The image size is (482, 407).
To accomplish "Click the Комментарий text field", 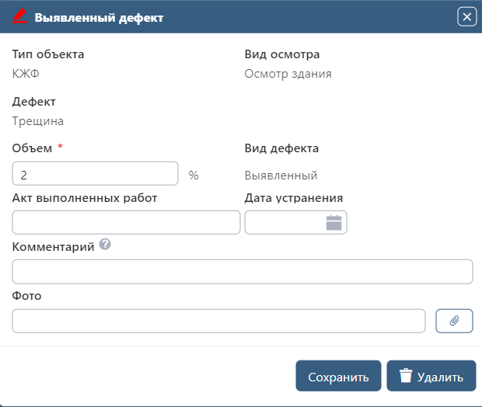I will pos(242,272).
